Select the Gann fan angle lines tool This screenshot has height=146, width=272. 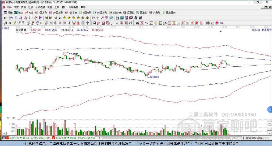99,23
